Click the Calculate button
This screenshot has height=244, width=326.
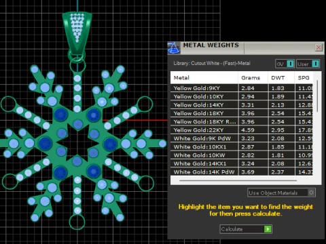pyautogui.click(x=246, y=229)
